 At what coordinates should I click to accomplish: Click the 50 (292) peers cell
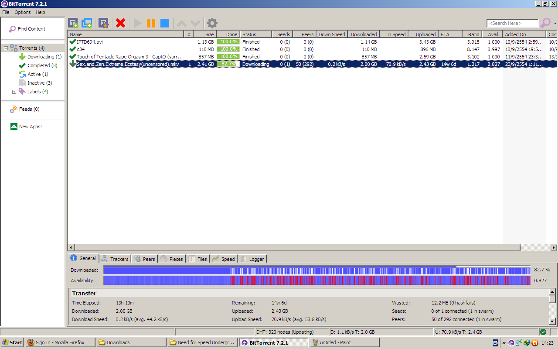(305, 64)
